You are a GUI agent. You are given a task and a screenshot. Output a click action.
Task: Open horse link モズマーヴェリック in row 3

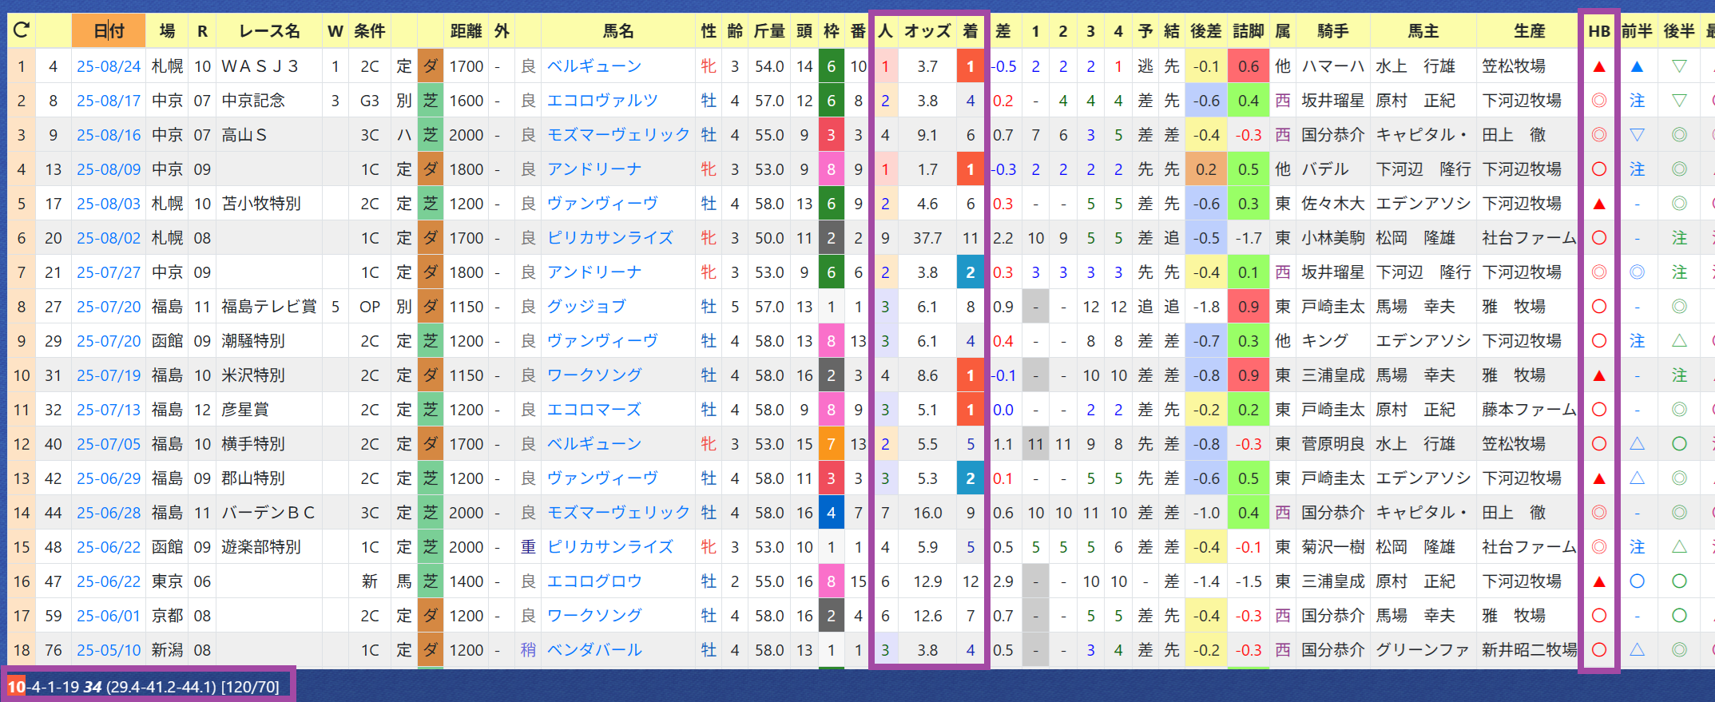pyautogui.click(x=618, y=135)
